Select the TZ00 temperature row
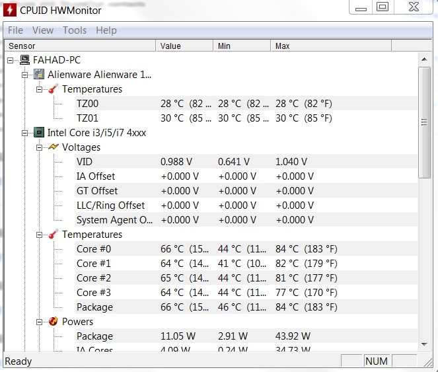This screenshot has width=438, height=372. [x=246, y=104]
